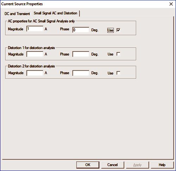Click the Current Source Properties title bar
Screen dimensions: 176x171
[82, 4]
